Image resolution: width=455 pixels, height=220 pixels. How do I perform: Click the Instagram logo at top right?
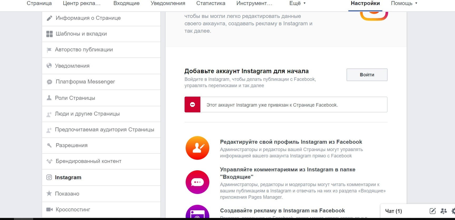pos(374,16)
